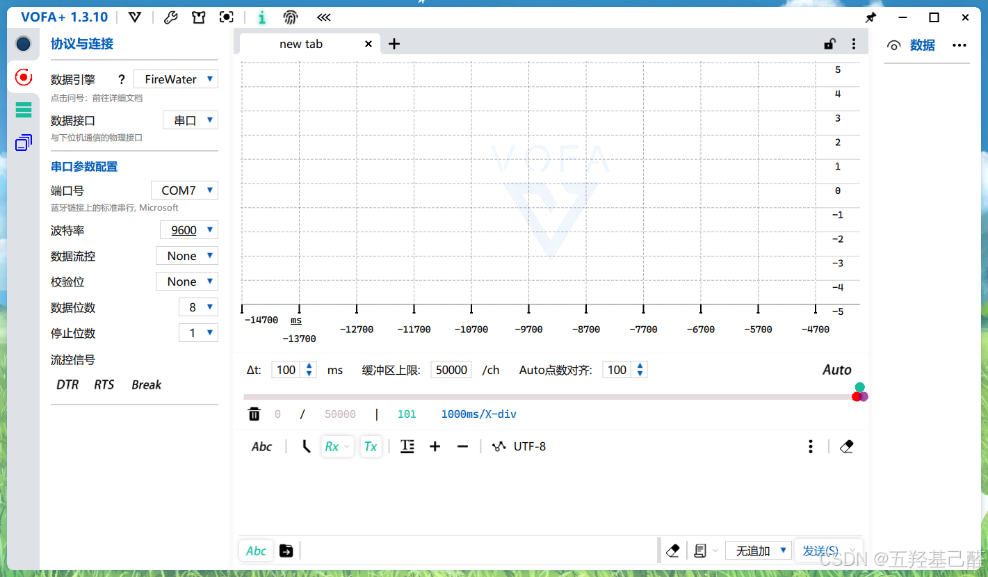Switch to the new tab plot tab
This screenshot has height=577, width=988.
pos(301,44)
